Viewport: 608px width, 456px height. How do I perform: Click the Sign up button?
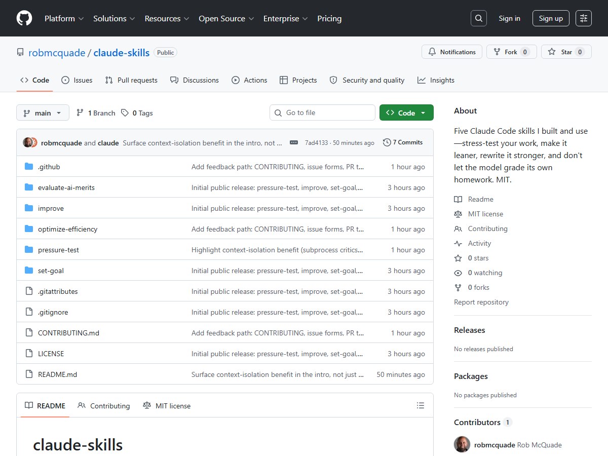click(551, 18)
